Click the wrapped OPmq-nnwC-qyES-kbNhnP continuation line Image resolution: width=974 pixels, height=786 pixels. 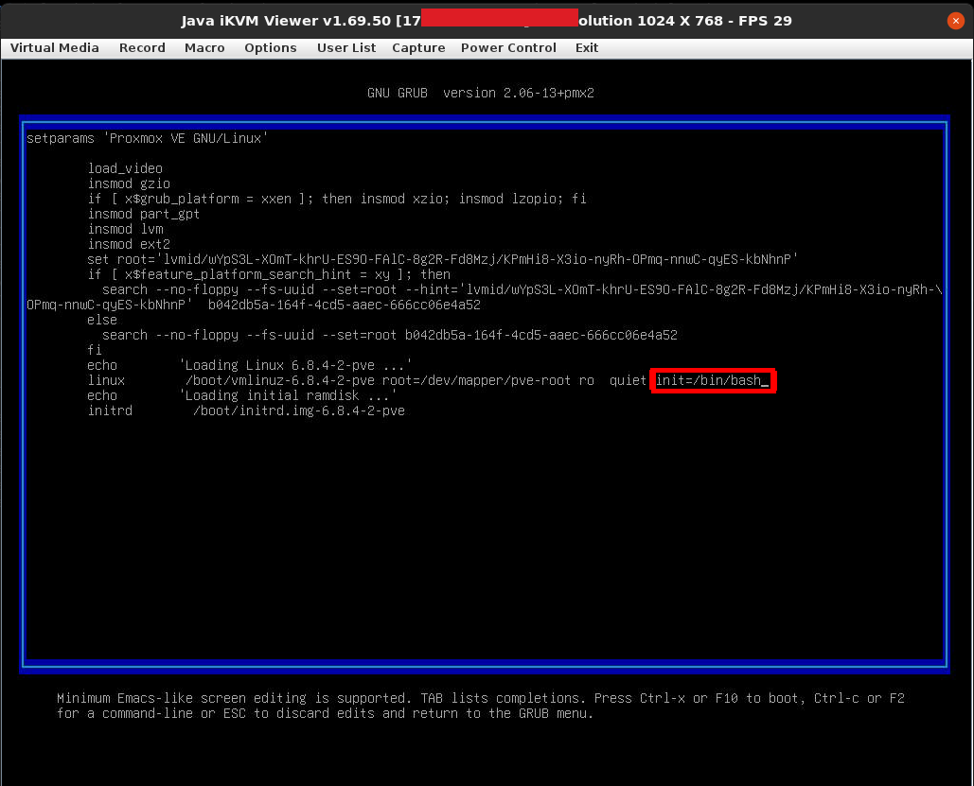(254, 305)
